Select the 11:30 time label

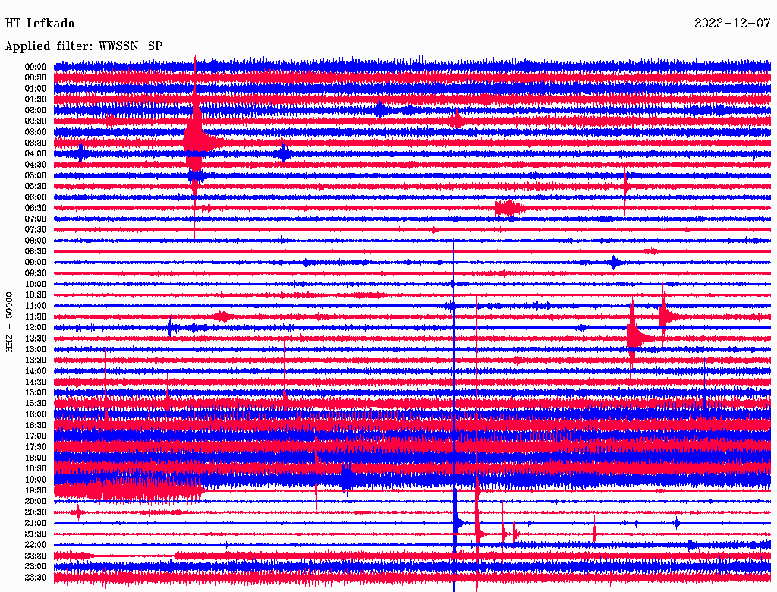tap(35, 316)
